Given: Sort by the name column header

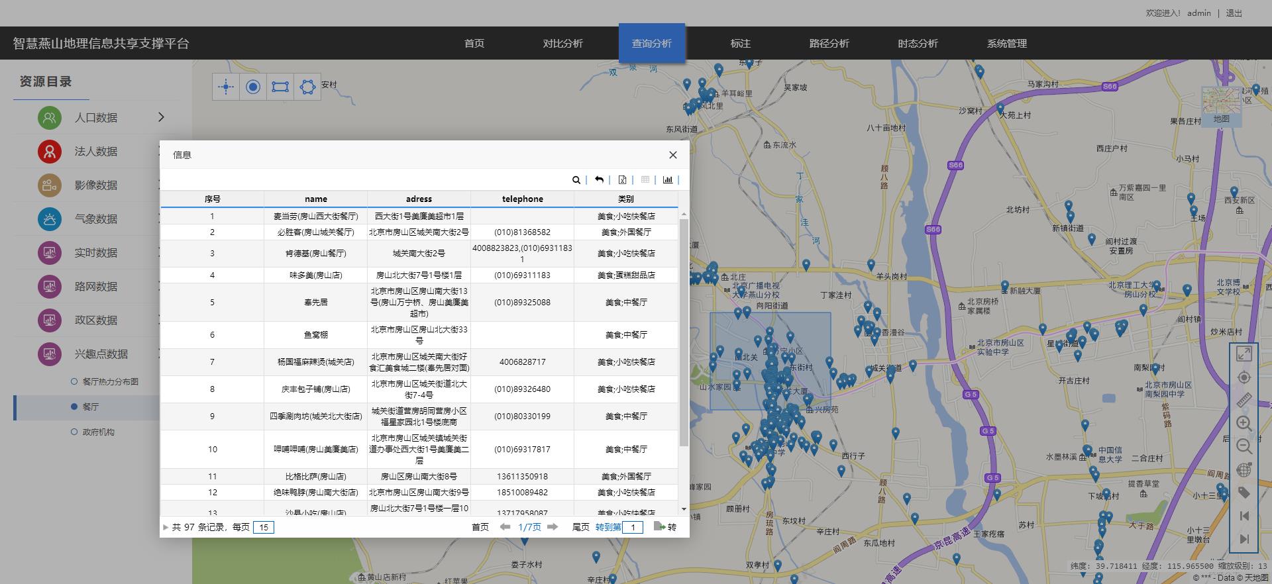Looking at the screenshot, I should pos(316,199).
